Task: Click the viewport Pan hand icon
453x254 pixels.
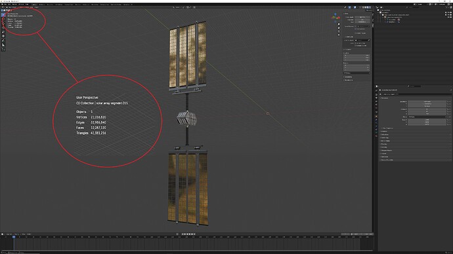Action: pos(339,28)
